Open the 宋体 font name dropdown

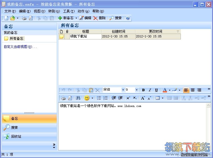tap(123, 90)
